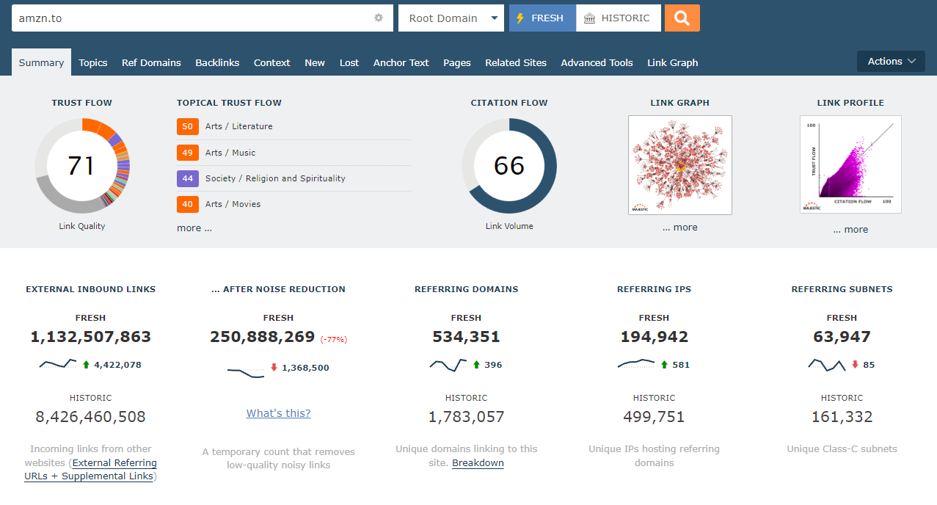The width and height of the screenshot is (937, 505).
Task: Click the Historic index building icon
Action: tap(589, 18)
